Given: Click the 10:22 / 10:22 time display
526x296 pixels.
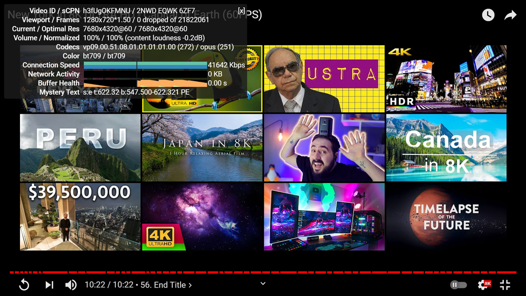Looking at the screenshot, I should click(109, 285).
